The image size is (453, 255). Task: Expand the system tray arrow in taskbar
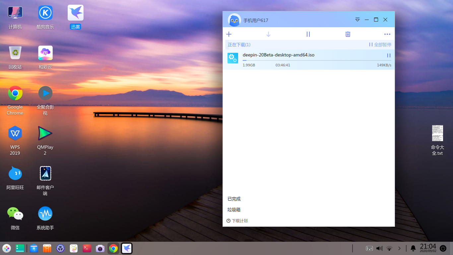tap(399, 248)
